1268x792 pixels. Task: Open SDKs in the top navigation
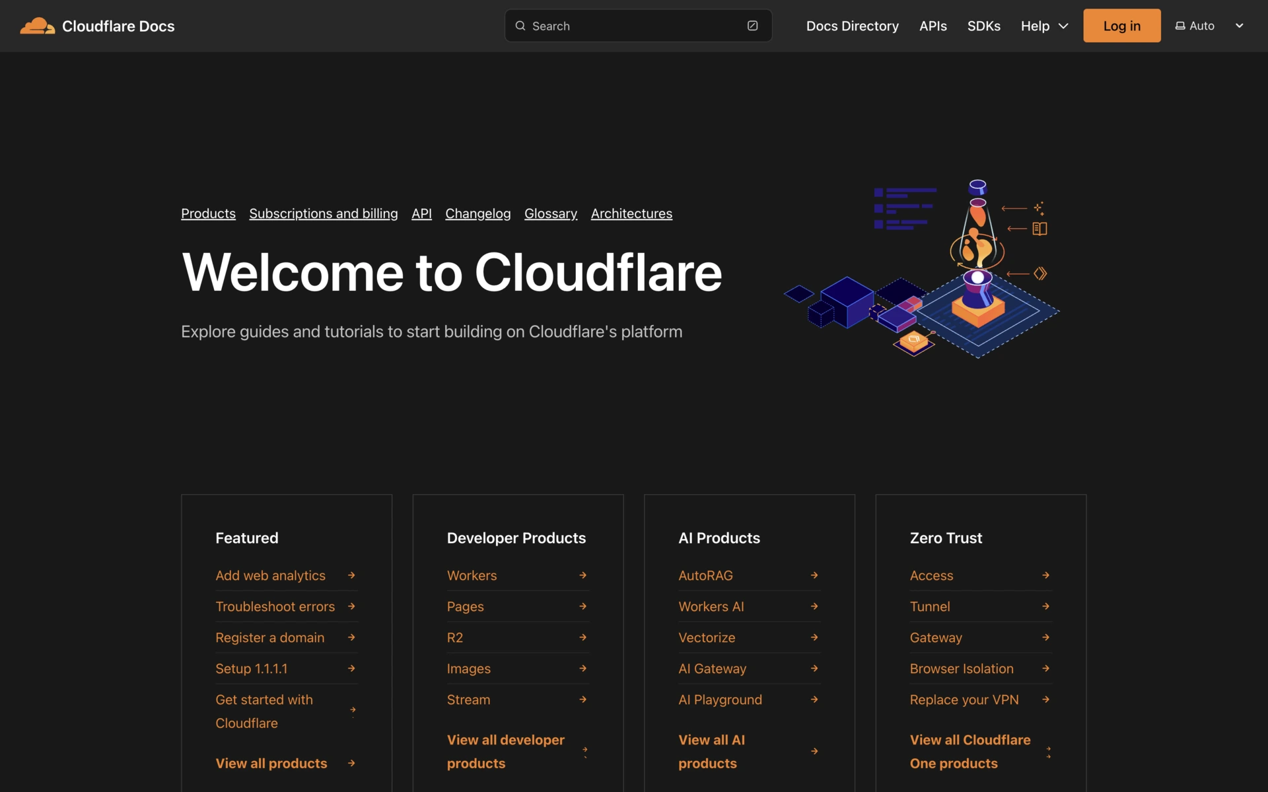[x=983, y=26]
